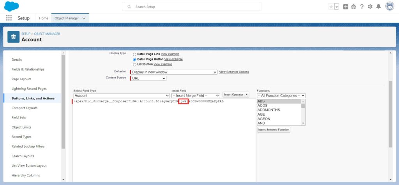Screen dimensions: 399x185
Task: Open the All Function Categories dropdown
Action: pos(281,96)
